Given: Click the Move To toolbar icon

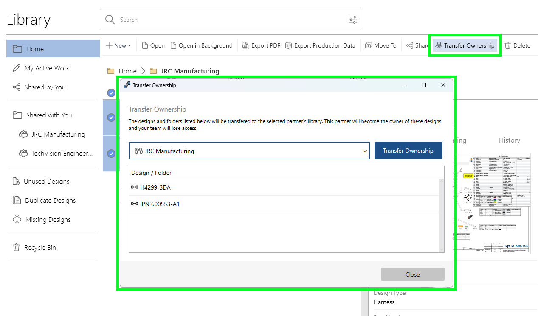Looking at the screenshot, I should 369,45.
